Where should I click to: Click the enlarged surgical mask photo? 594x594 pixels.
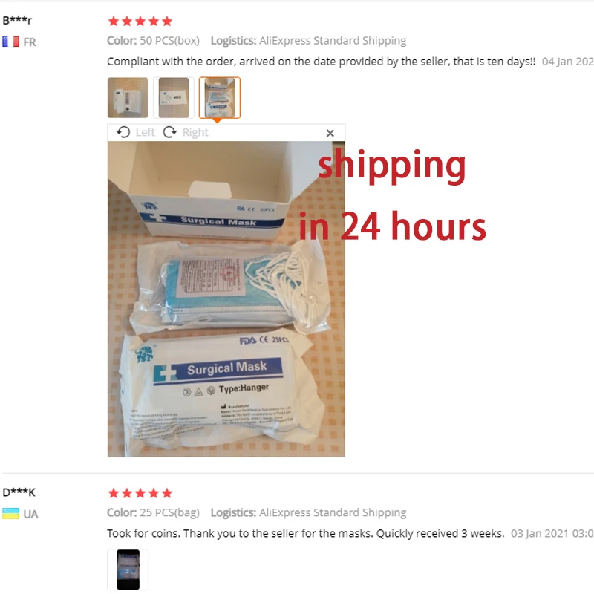[x=226, y=299]
